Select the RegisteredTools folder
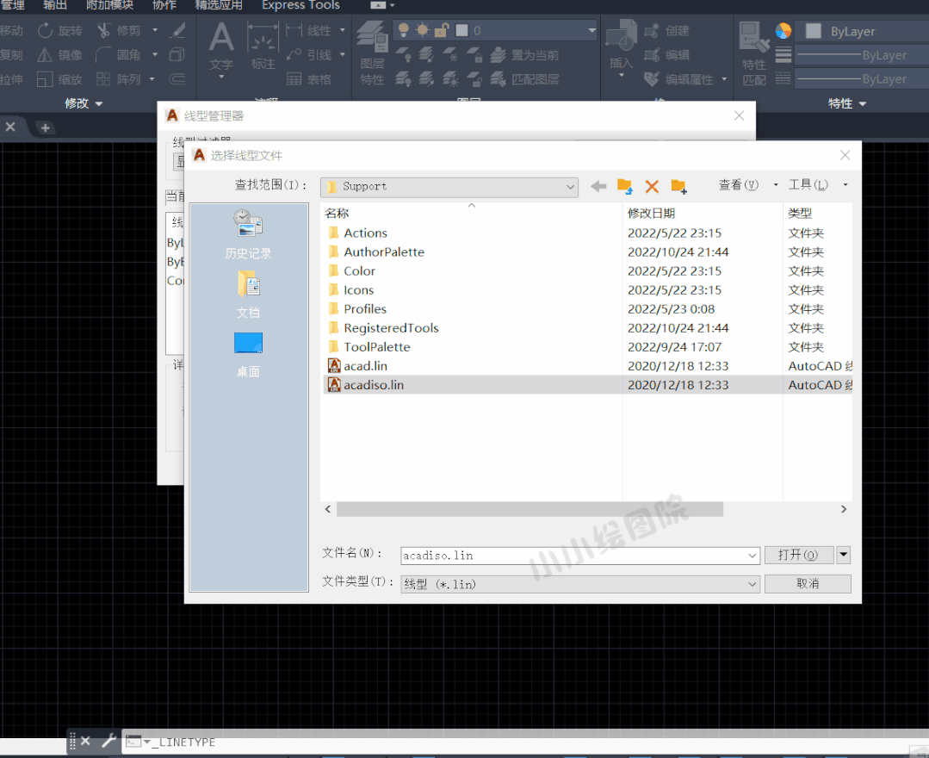The height and width of the screenshot is (758, 929). point(391,327)
